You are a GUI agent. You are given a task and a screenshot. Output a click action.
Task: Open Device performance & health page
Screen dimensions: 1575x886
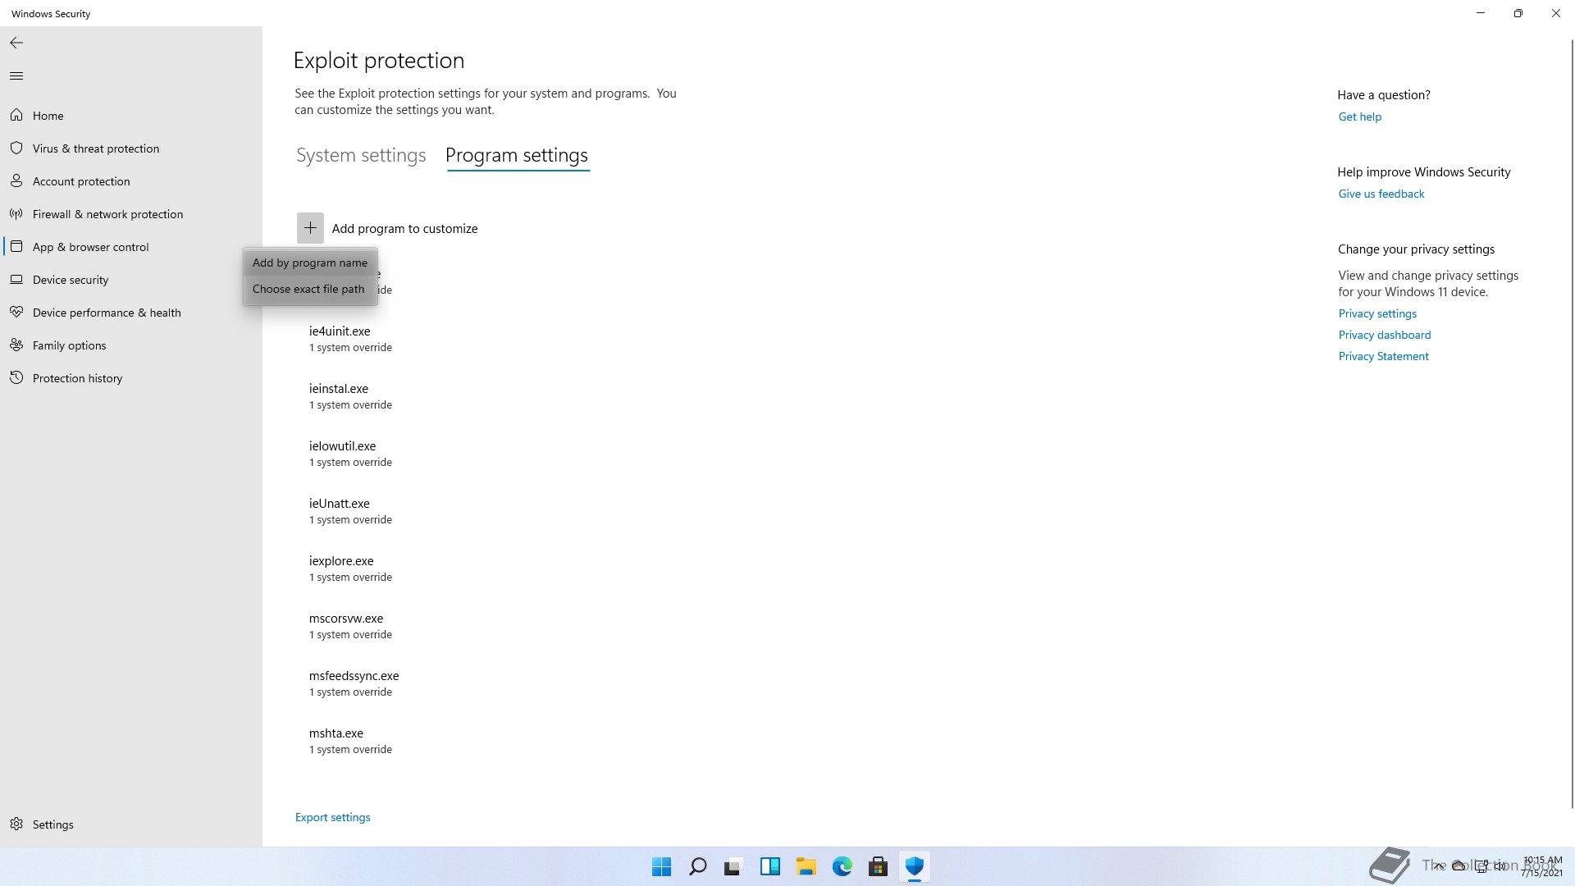(107, 313)
